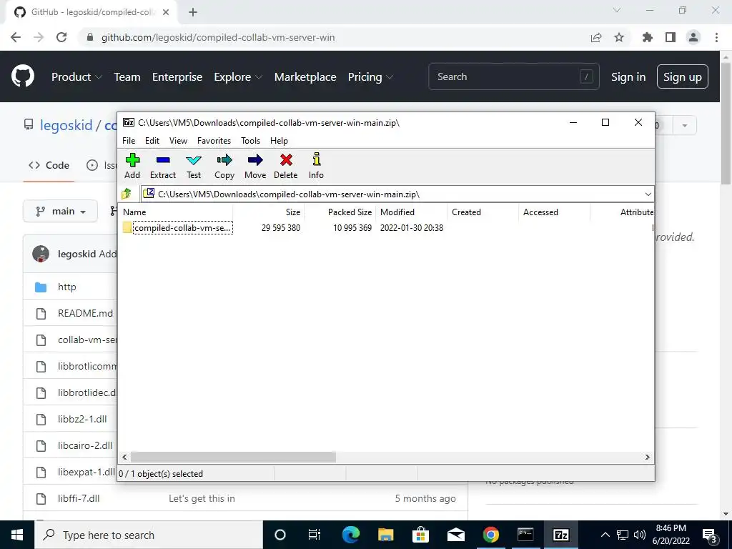732x549 pixels.
Task: Click the Chrome back arrow
Action: (16, 37)
